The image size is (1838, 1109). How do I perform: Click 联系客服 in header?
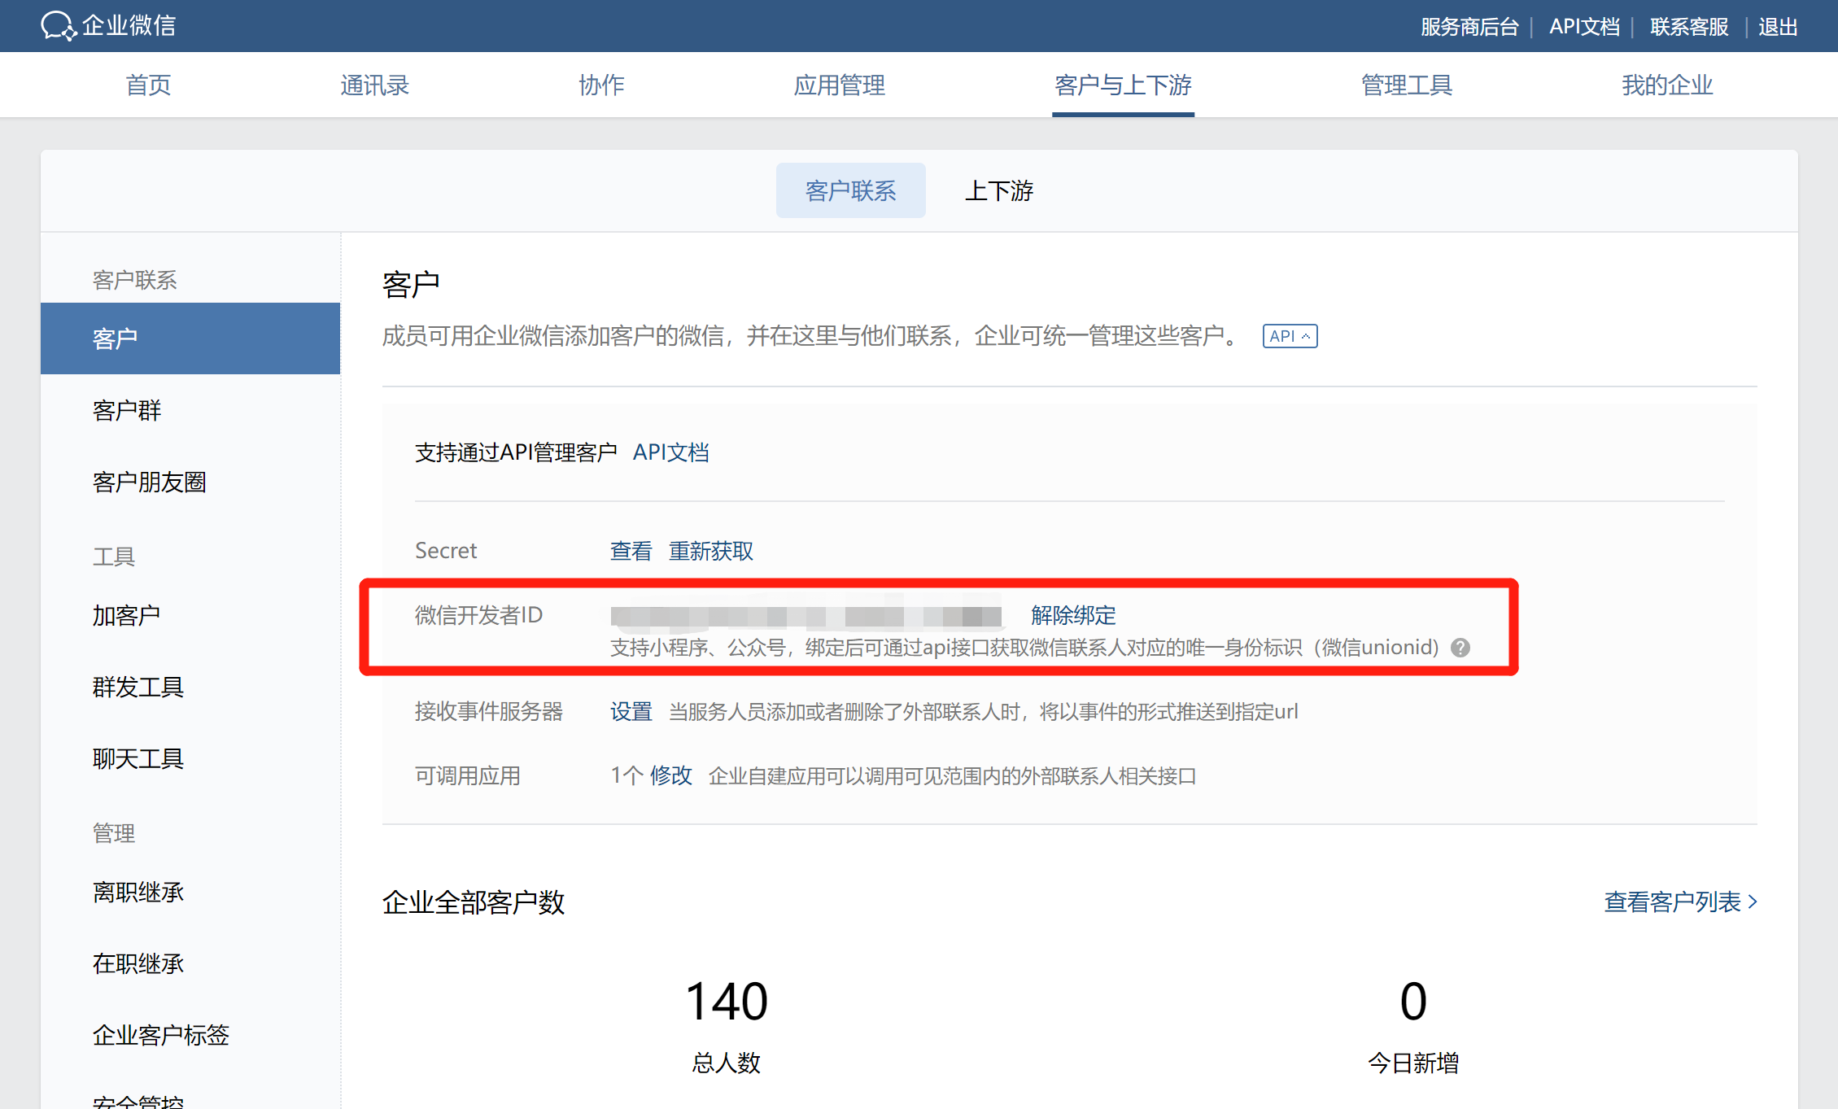click(1689, 27)
